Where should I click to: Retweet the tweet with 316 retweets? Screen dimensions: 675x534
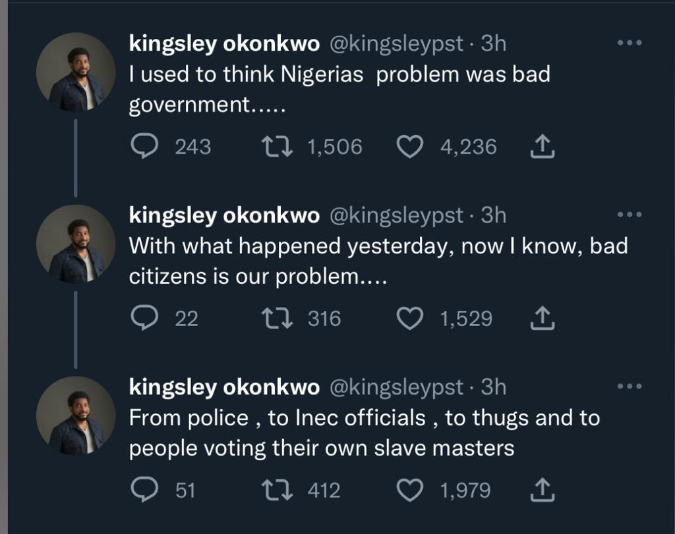(x=278, y=319)
